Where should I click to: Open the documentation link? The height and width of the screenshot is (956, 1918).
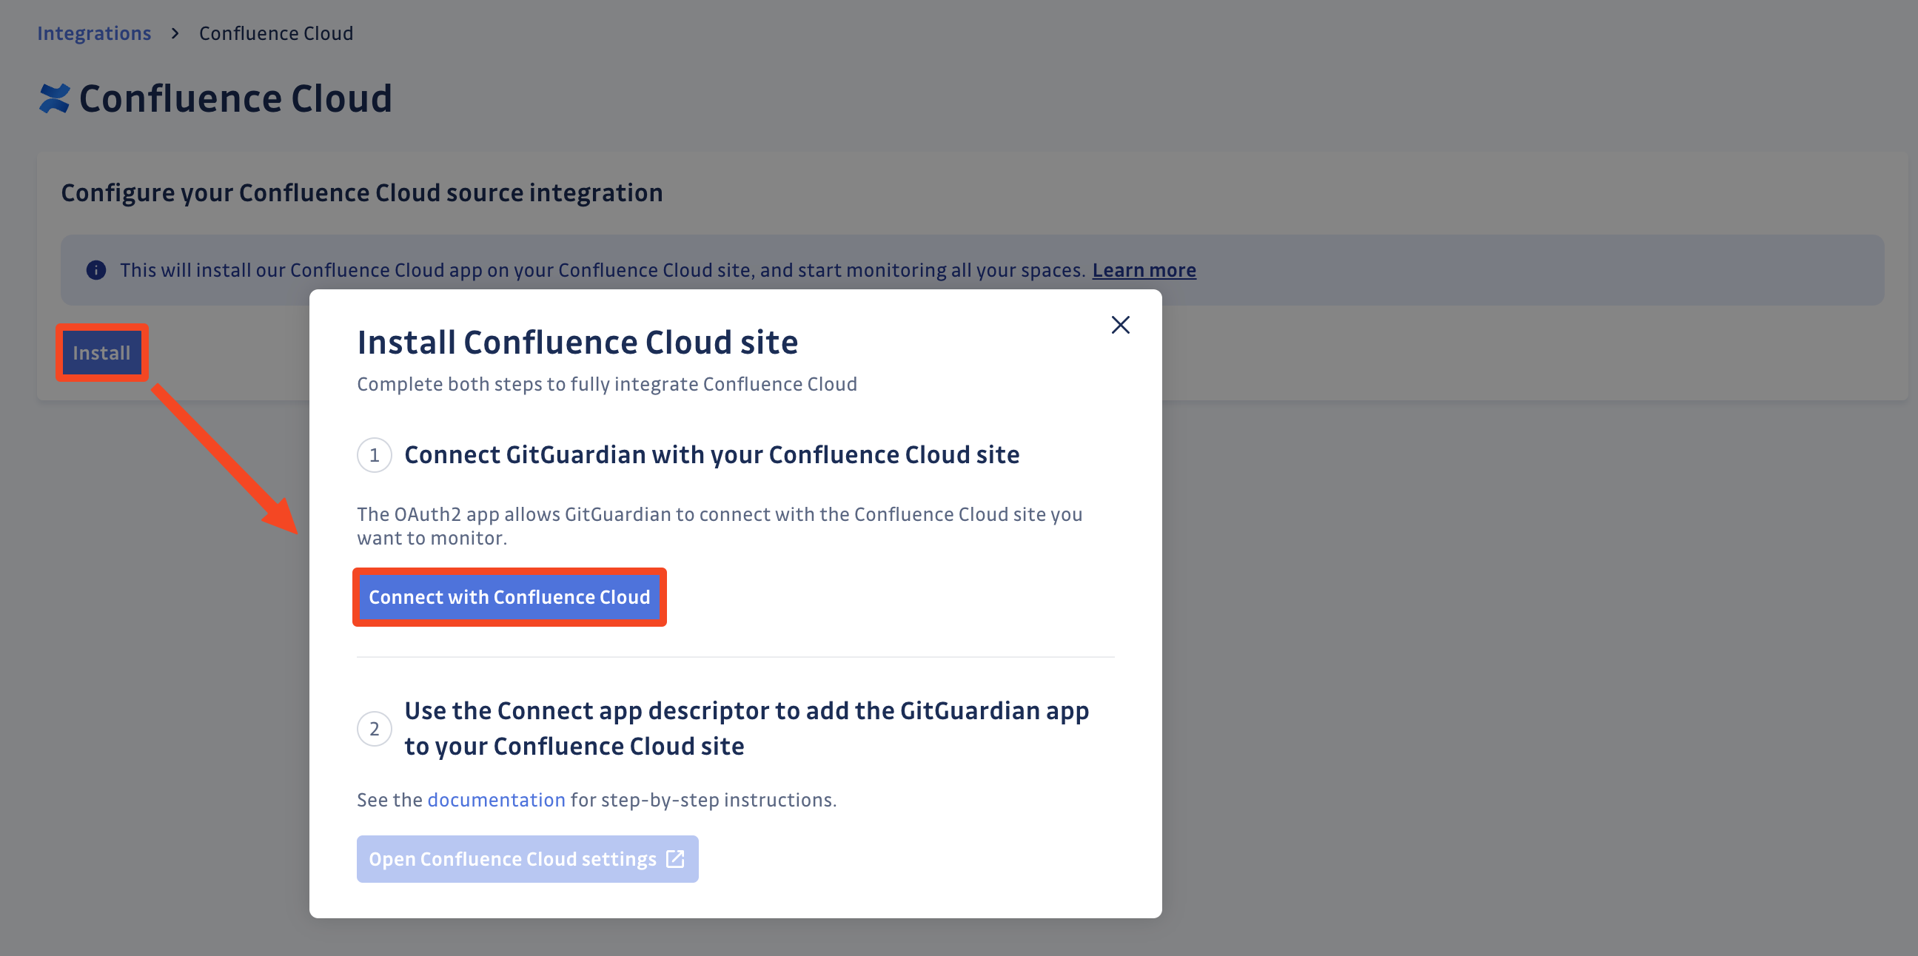pos(496,800)
